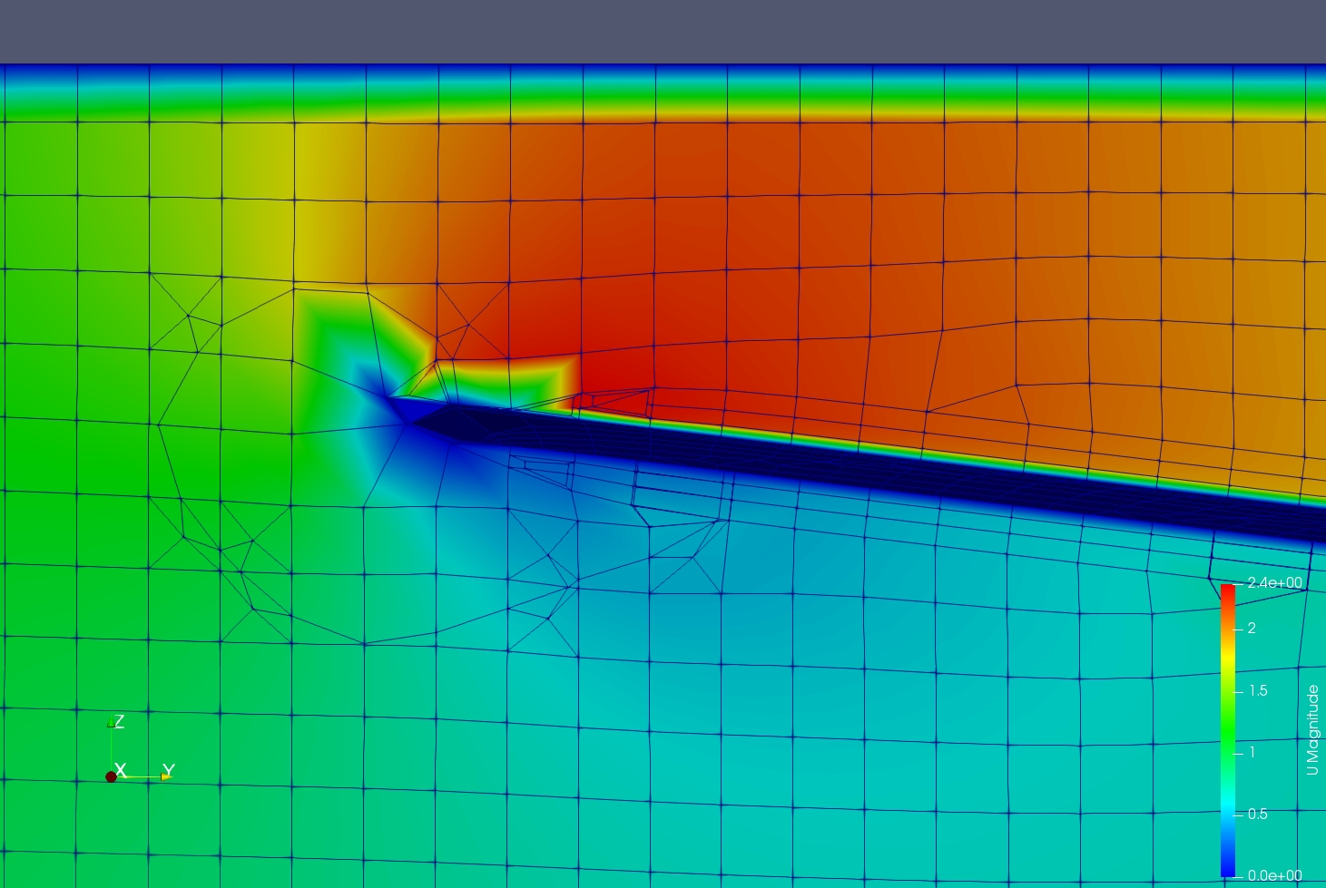Click the Z axis label of orientation widget
Viewport: 1326px width, 888px height.
click(118, 721)
